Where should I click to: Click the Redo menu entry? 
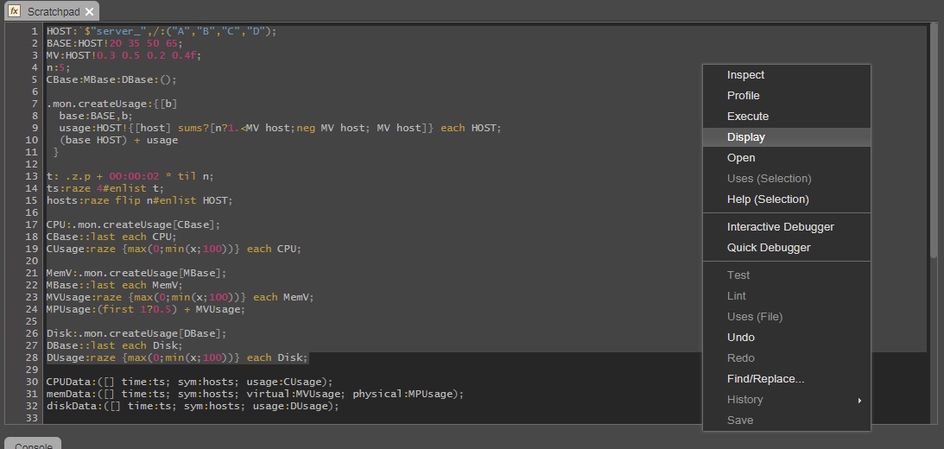click(786, 358)
